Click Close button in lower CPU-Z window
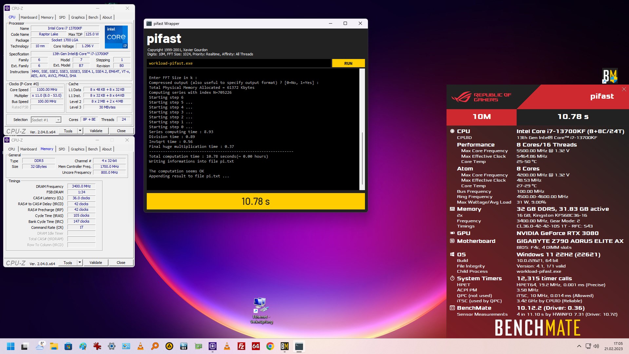The height and width of the screenshot is (354, 629). (x=121, y=263)
